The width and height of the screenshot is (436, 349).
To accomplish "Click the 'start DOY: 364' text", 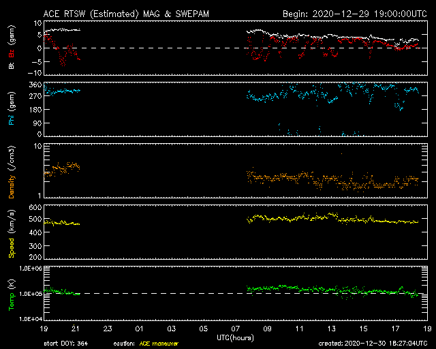I will click(66, 344).
